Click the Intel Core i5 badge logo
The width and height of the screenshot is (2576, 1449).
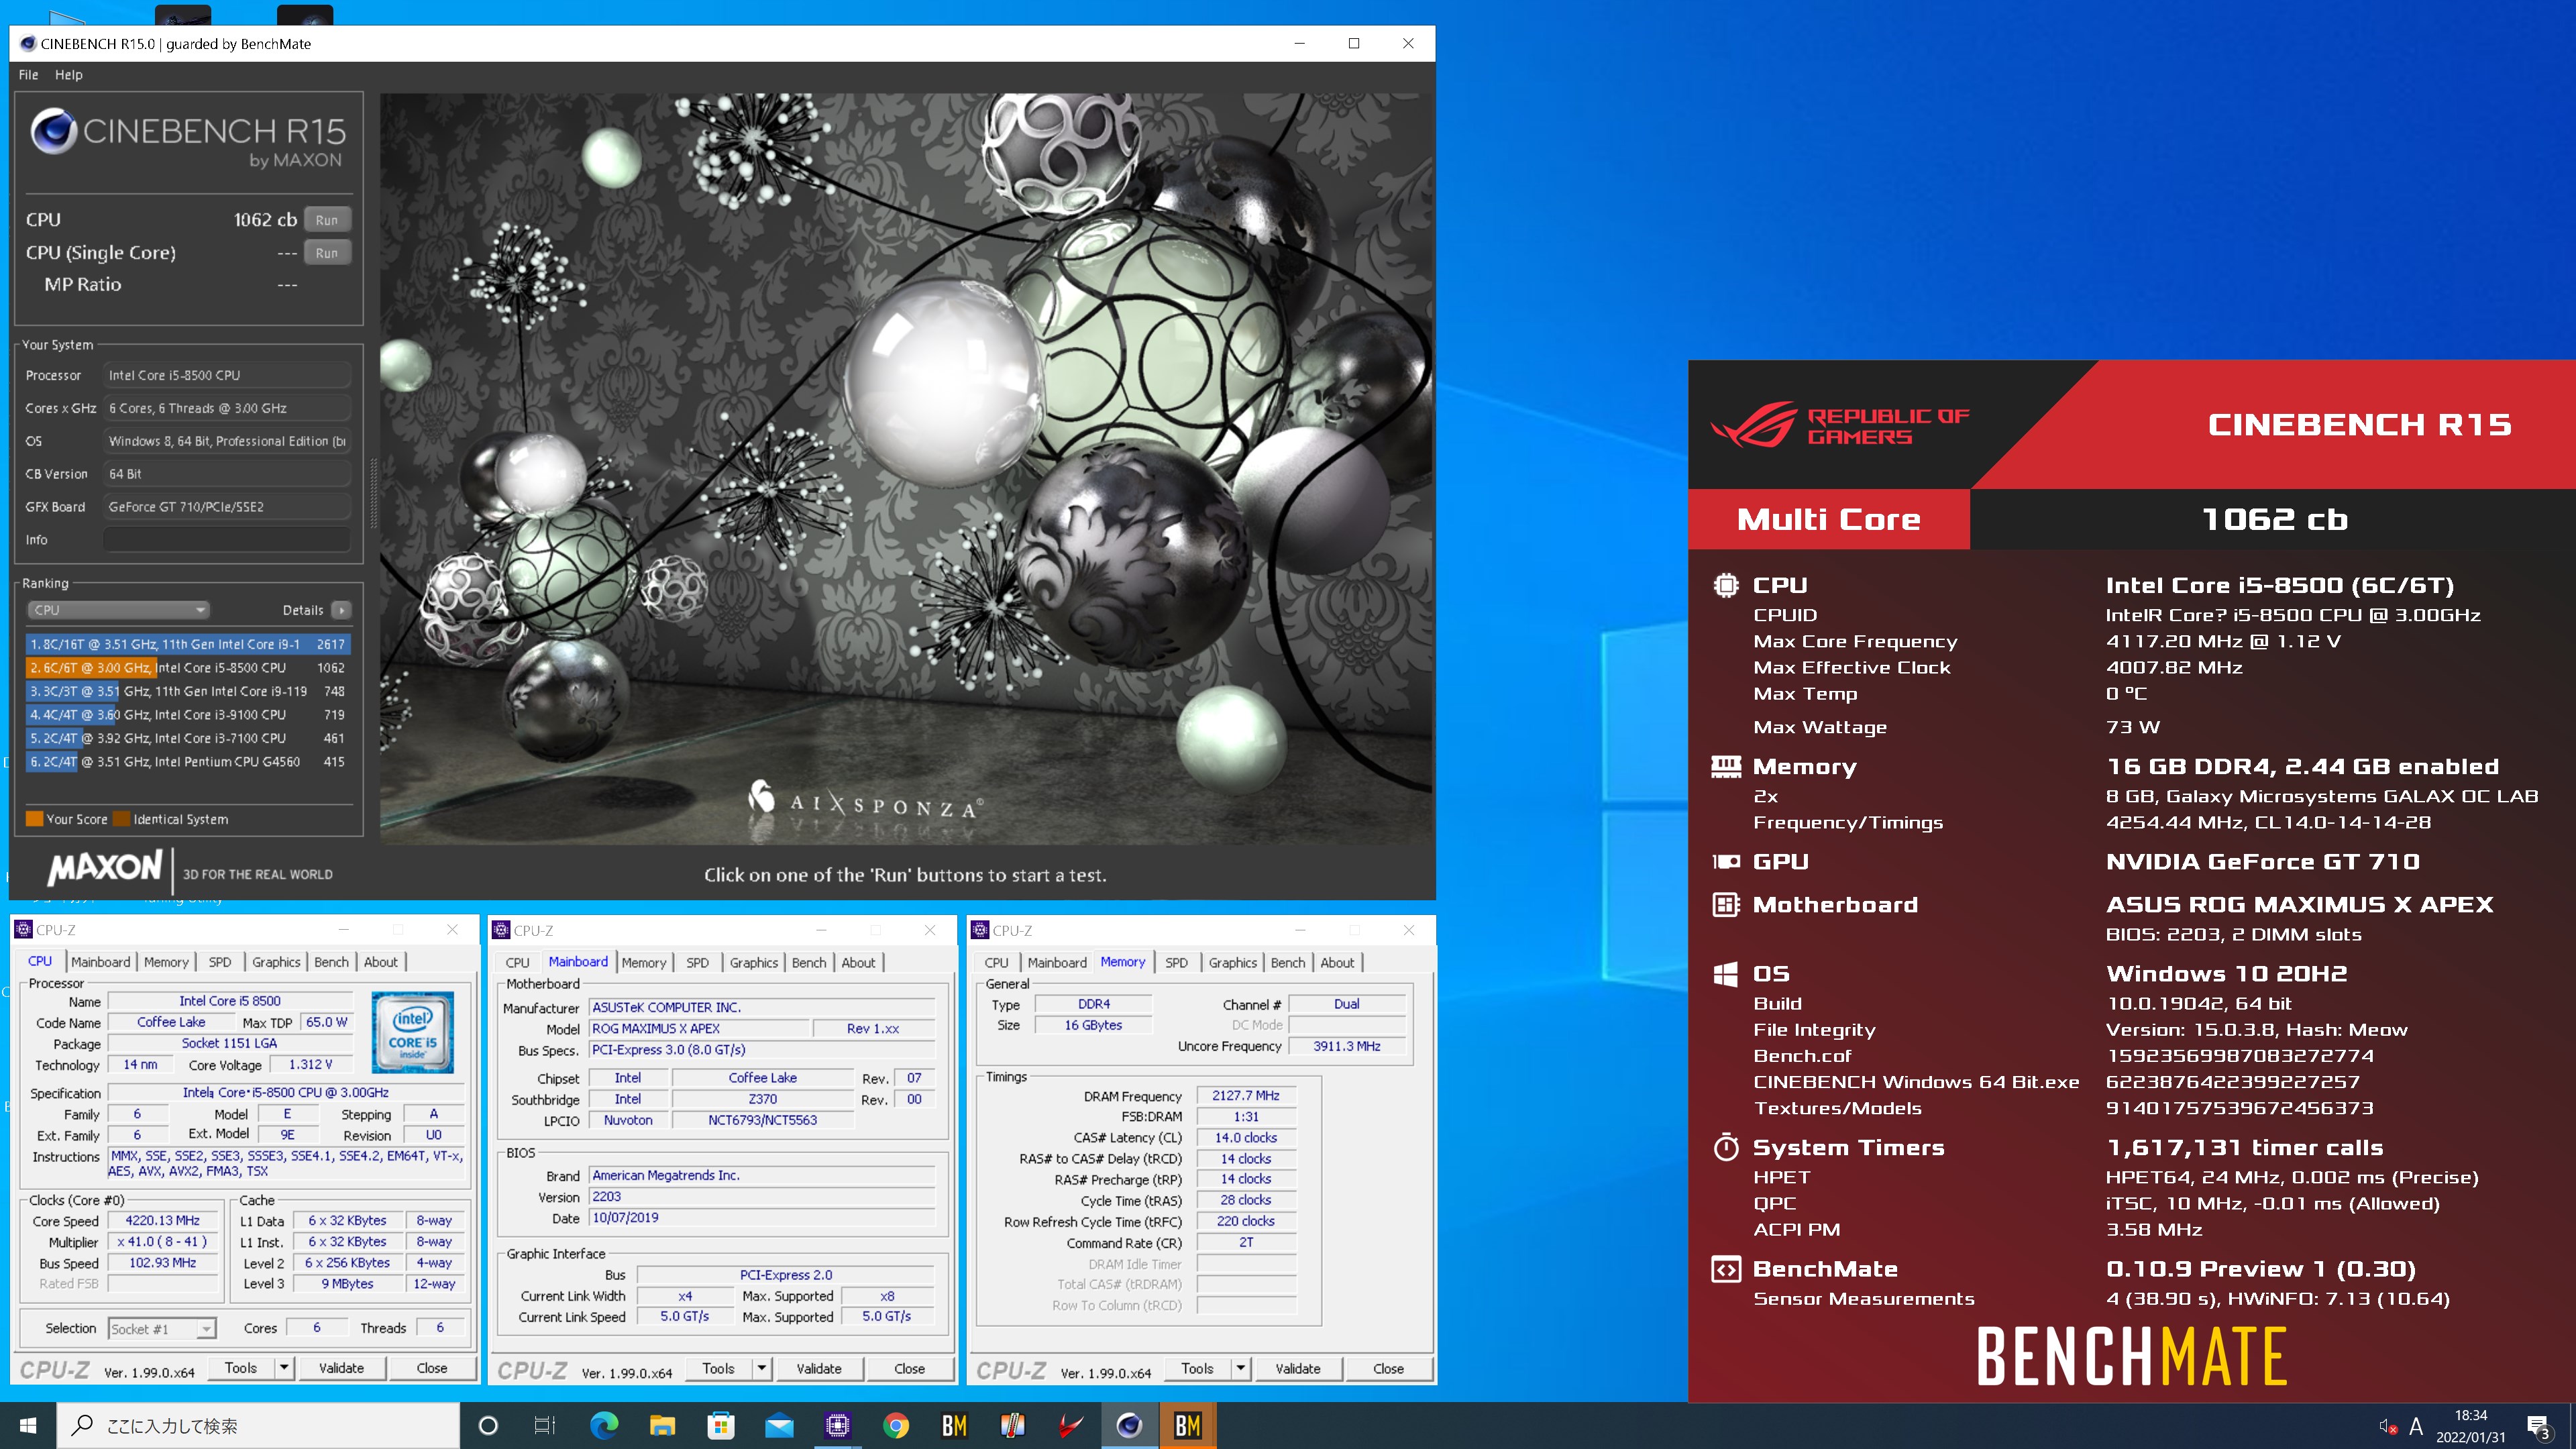[412, 1033]
